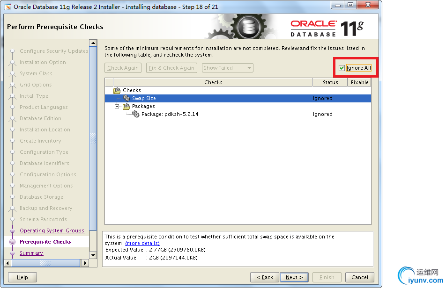
Task: Open the more details link
Action: pos(142,243)
